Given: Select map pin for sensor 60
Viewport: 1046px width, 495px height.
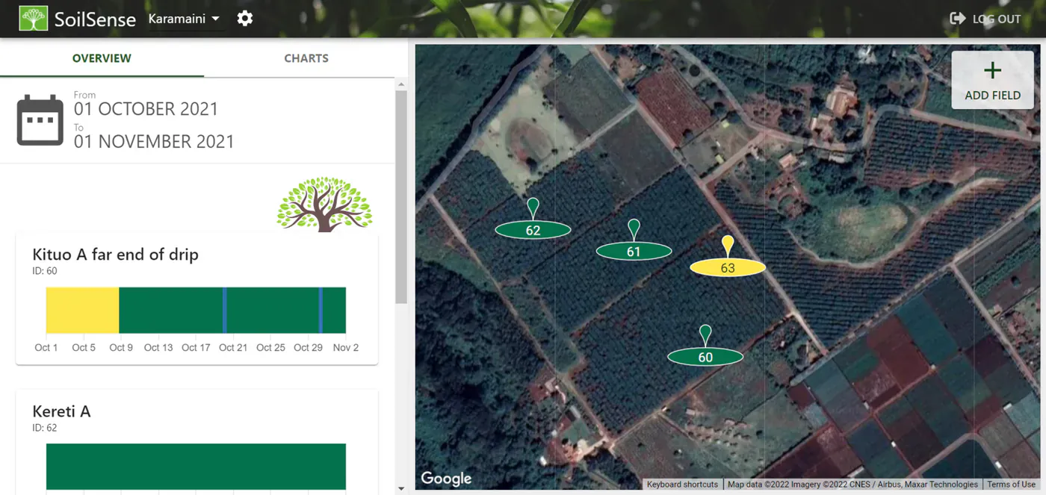Looking at the screenshot, I should (x=705, y=346).
